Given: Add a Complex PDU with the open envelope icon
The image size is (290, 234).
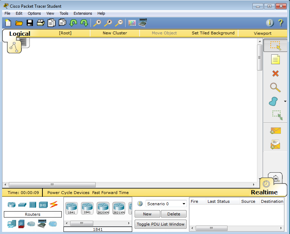Looking at the screenshot, I should (275, 145).
